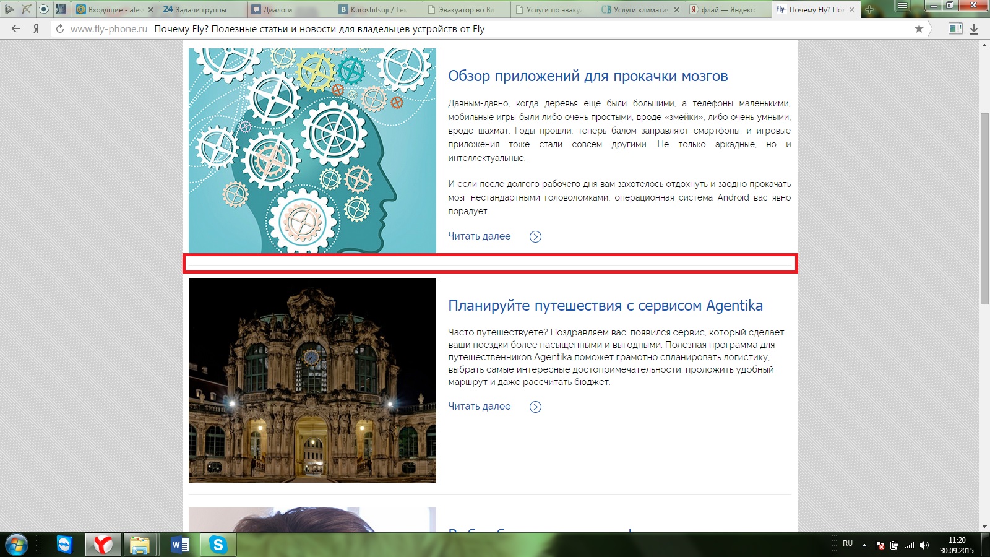
Task: Click the Action Center flag tray icon
Action: pyautogui.click(x=880, y=545)
